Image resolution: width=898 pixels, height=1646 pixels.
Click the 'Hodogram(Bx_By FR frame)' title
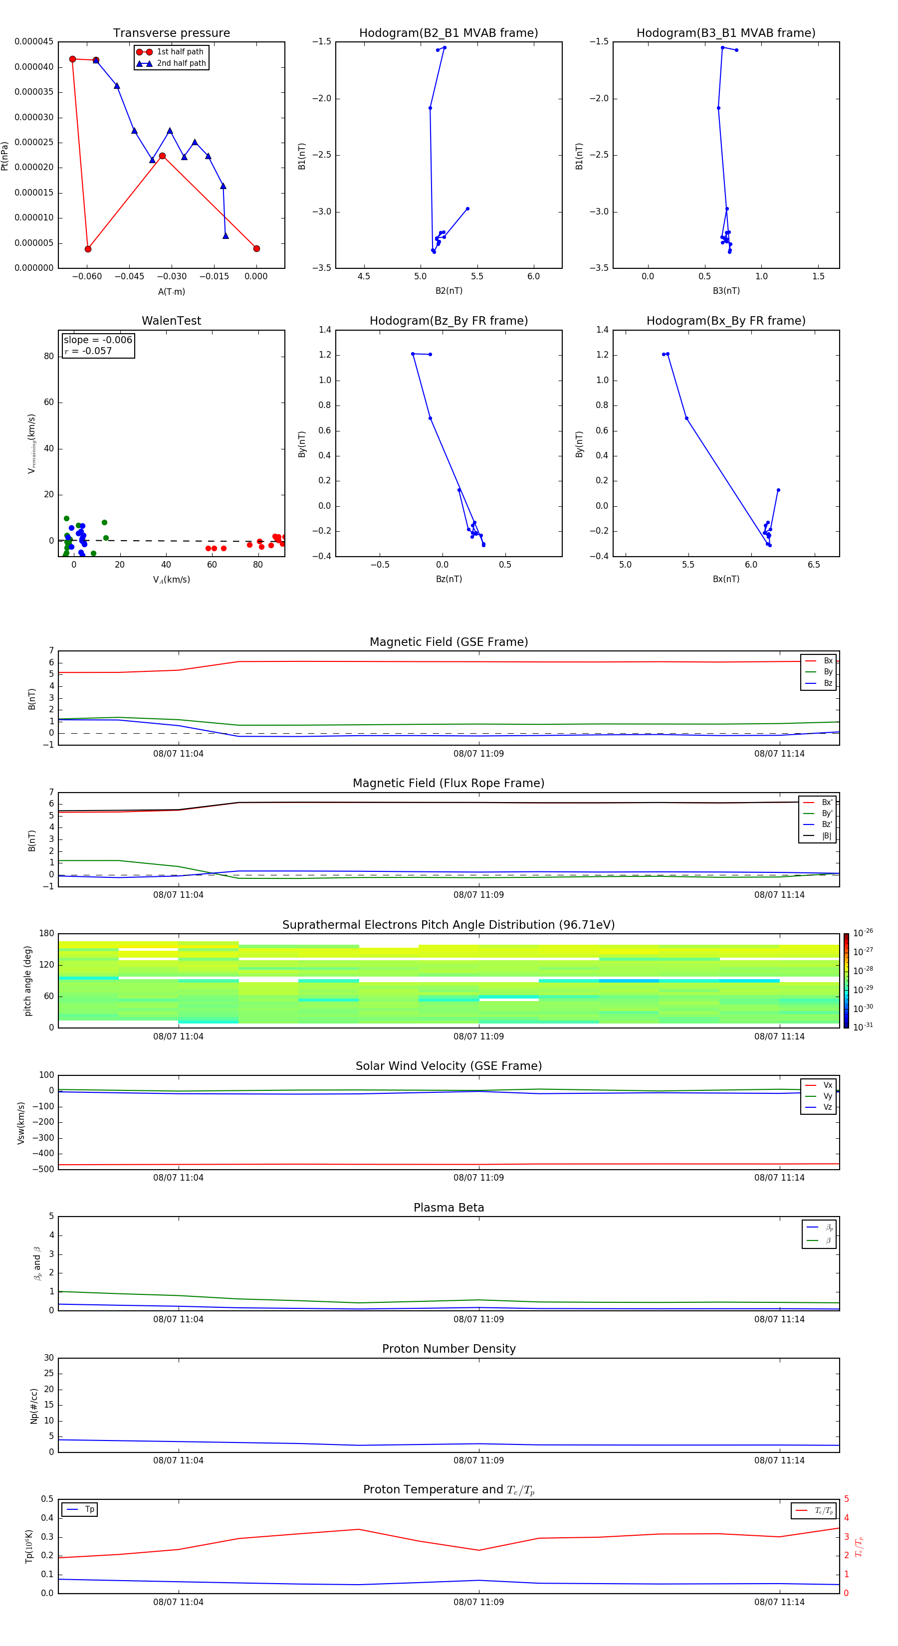click(x=726, y=321)
